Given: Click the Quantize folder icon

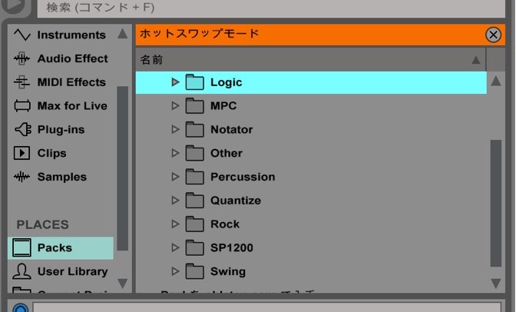Looking at the screenshot, I should 194,201.
